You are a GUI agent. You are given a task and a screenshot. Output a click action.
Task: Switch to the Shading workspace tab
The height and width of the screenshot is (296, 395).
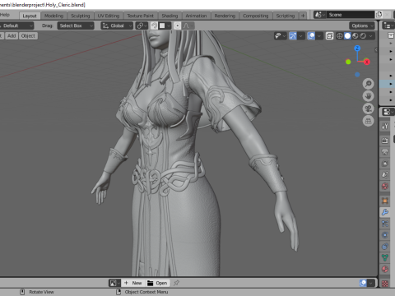(170, 16)
